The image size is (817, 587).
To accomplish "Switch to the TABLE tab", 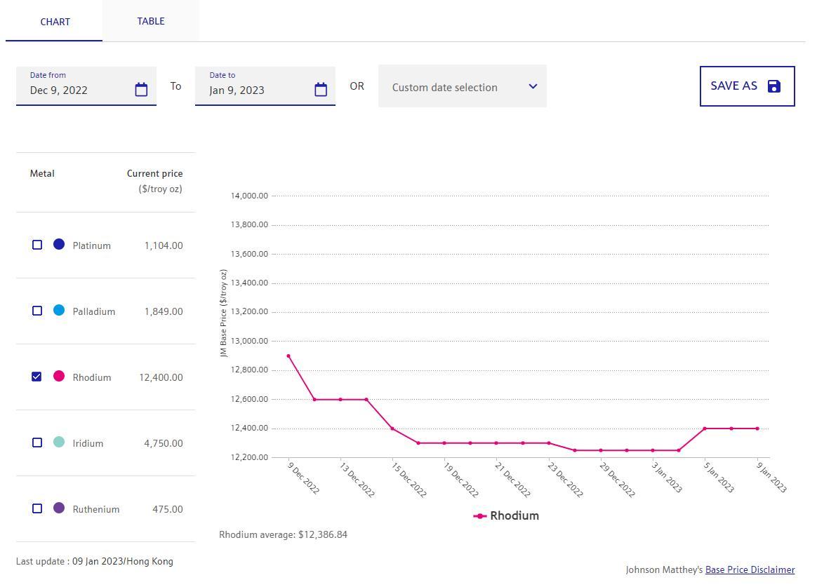I will coord(151,21).
